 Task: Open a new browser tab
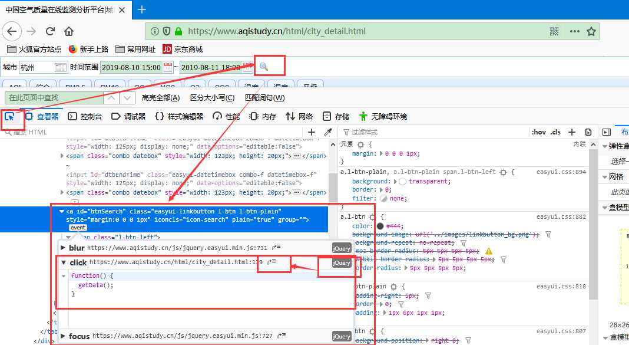tap(141, 9)
